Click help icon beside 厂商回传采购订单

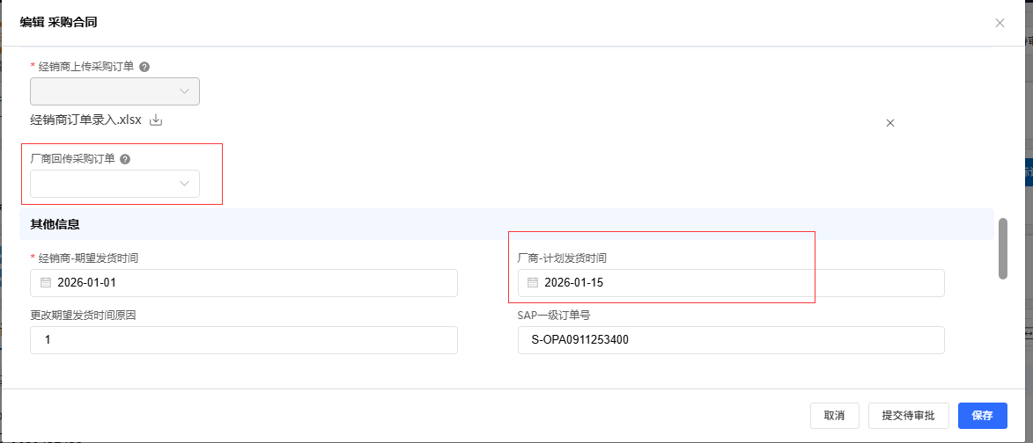click(125, 159)
